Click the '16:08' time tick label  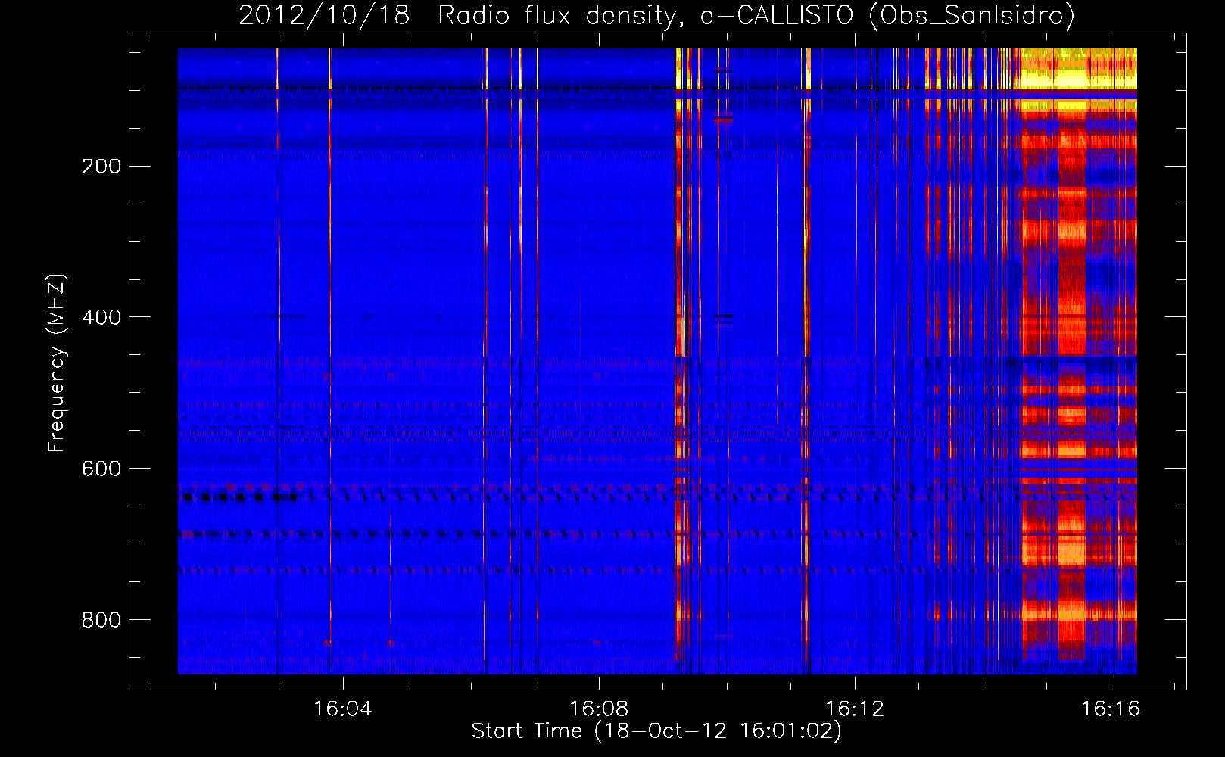click(599, 709)
